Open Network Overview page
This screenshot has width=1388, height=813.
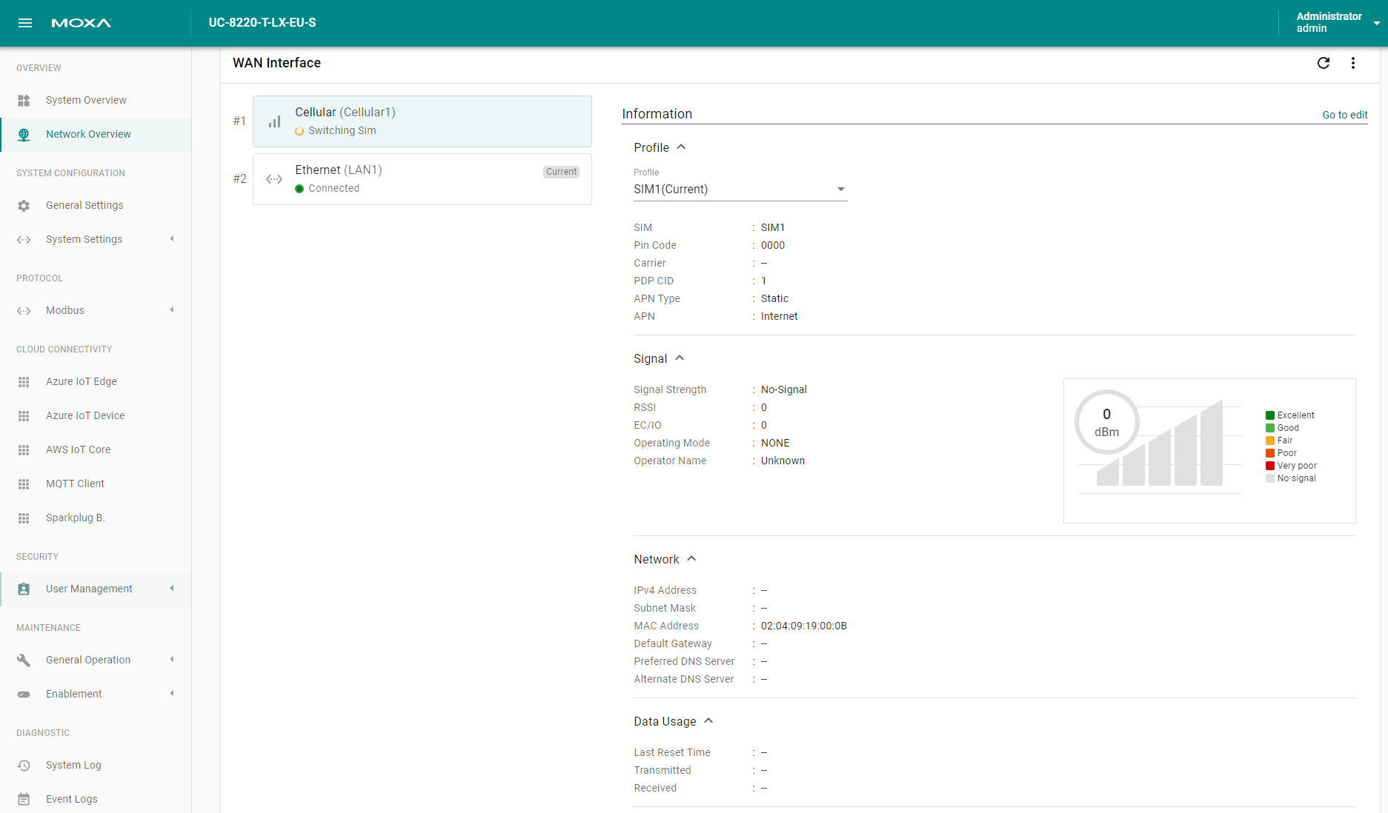point(96,134)
